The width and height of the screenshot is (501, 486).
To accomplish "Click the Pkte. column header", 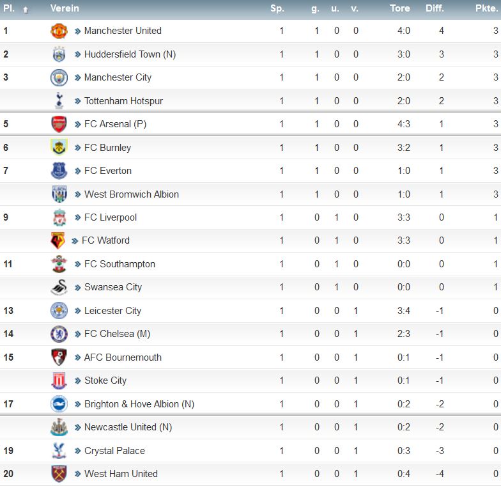I will pos(487,8).
